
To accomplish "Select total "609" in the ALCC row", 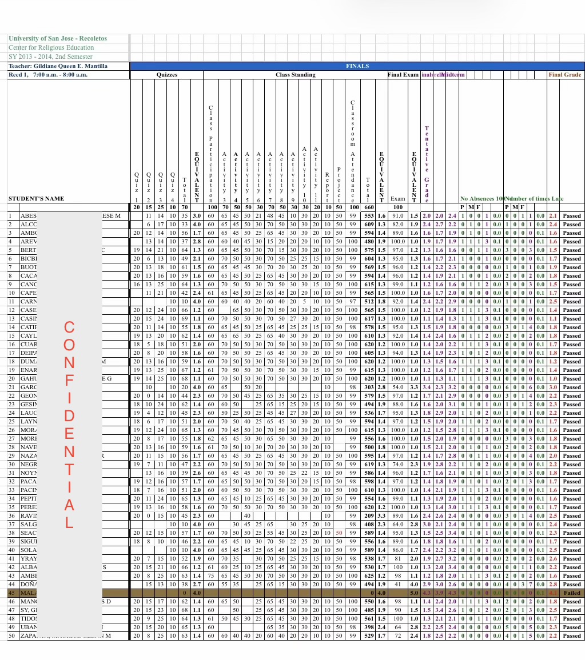I will click(x=369, y=225).
